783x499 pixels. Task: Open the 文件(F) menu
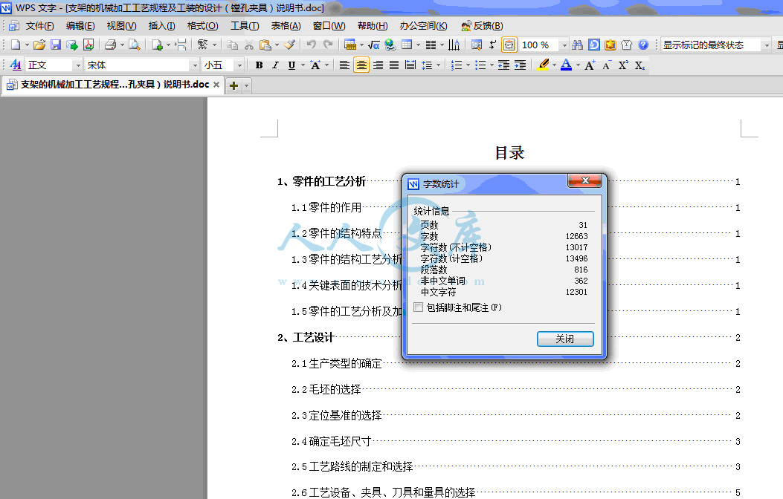(x=39, y=26)
